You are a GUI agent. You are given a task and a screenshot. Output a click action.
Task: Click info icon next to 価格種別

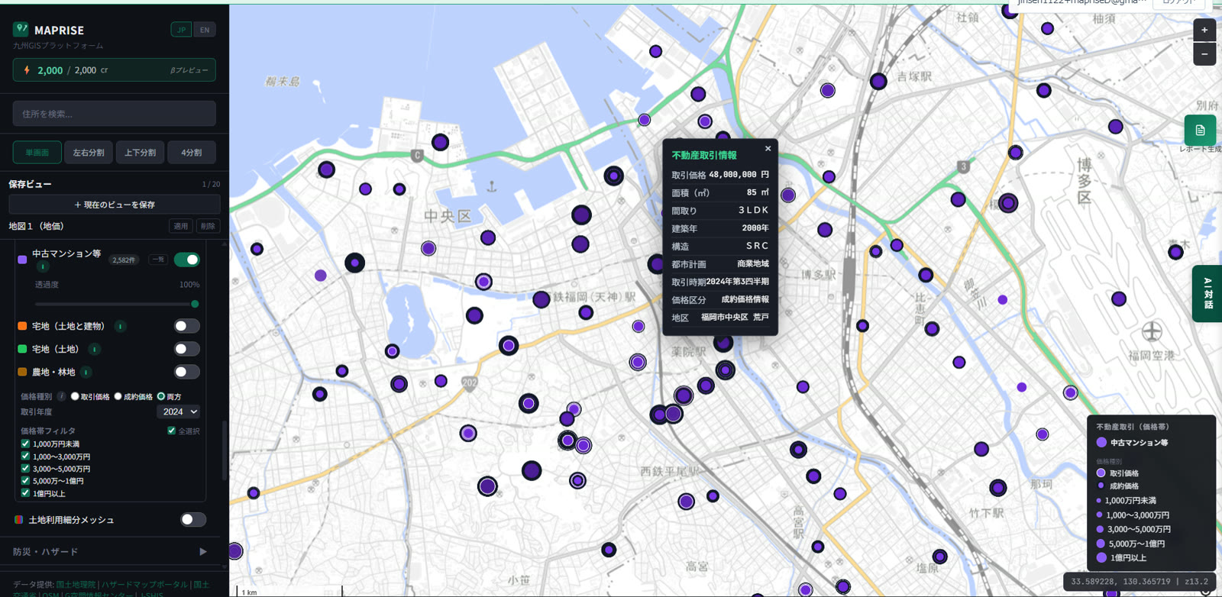61,396
